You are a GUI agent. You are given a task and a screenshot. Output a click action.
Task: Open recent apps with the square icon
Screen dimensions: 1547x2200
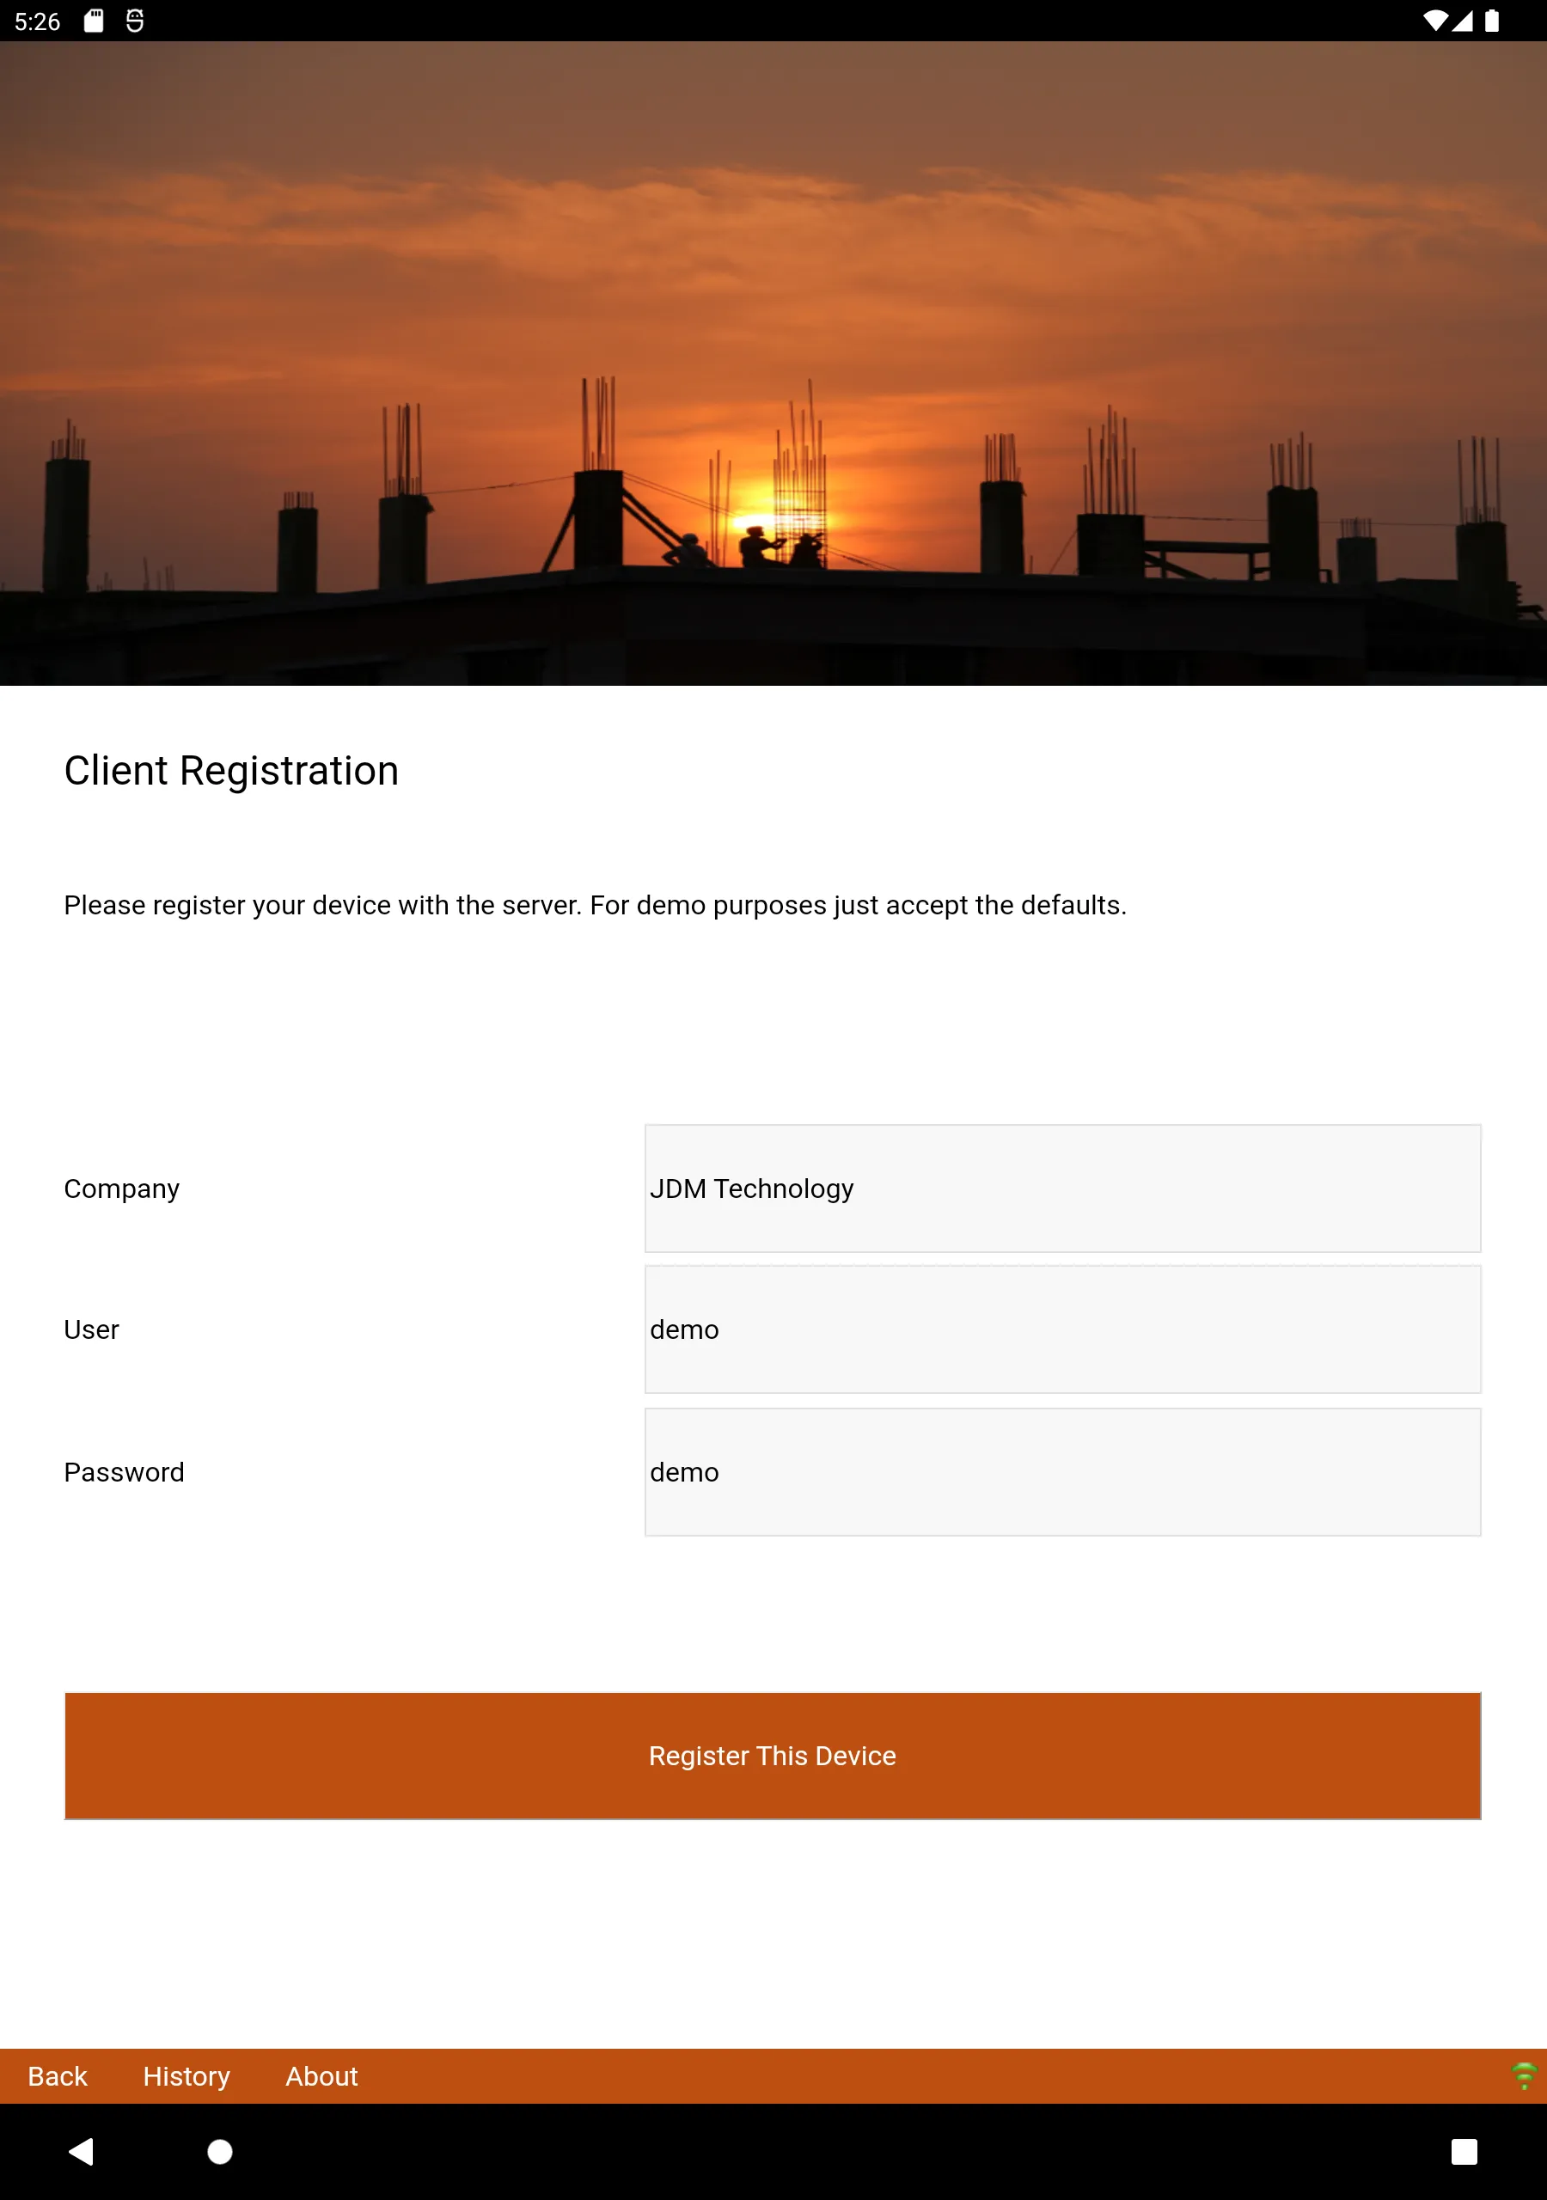pos(1463,2152)
